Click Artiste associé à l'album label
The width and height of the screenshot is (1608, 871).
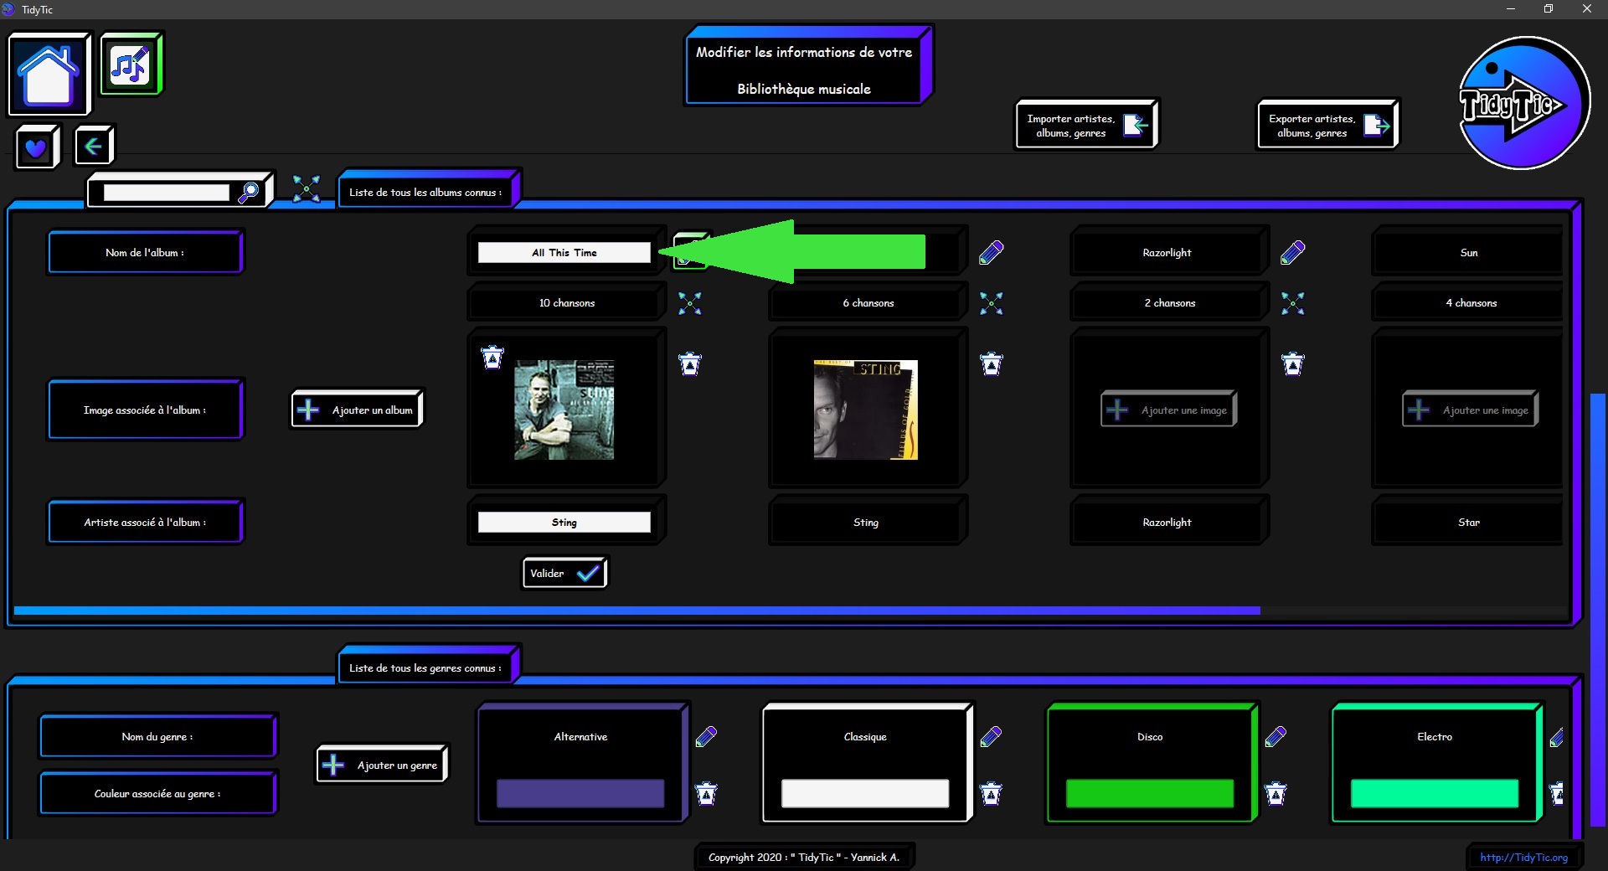tap(145, 522)
